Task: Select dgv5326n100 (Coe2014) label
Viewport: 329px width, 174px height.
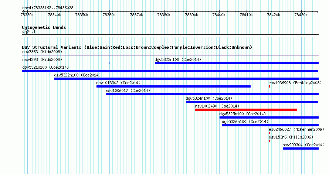Action: click(x=245, y=122)
